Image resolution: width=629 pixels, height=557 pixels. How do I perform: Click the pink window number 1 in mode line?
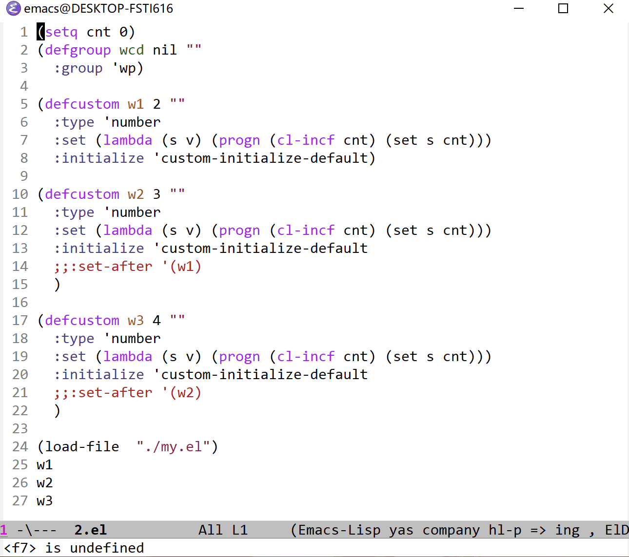click(x=4, y=530)
